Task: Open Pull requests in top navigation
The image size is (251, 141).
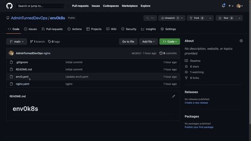Action: click(80, 6)
